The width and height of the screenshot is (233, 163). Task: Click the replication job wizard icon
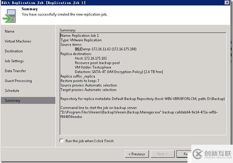coord(9,16)
